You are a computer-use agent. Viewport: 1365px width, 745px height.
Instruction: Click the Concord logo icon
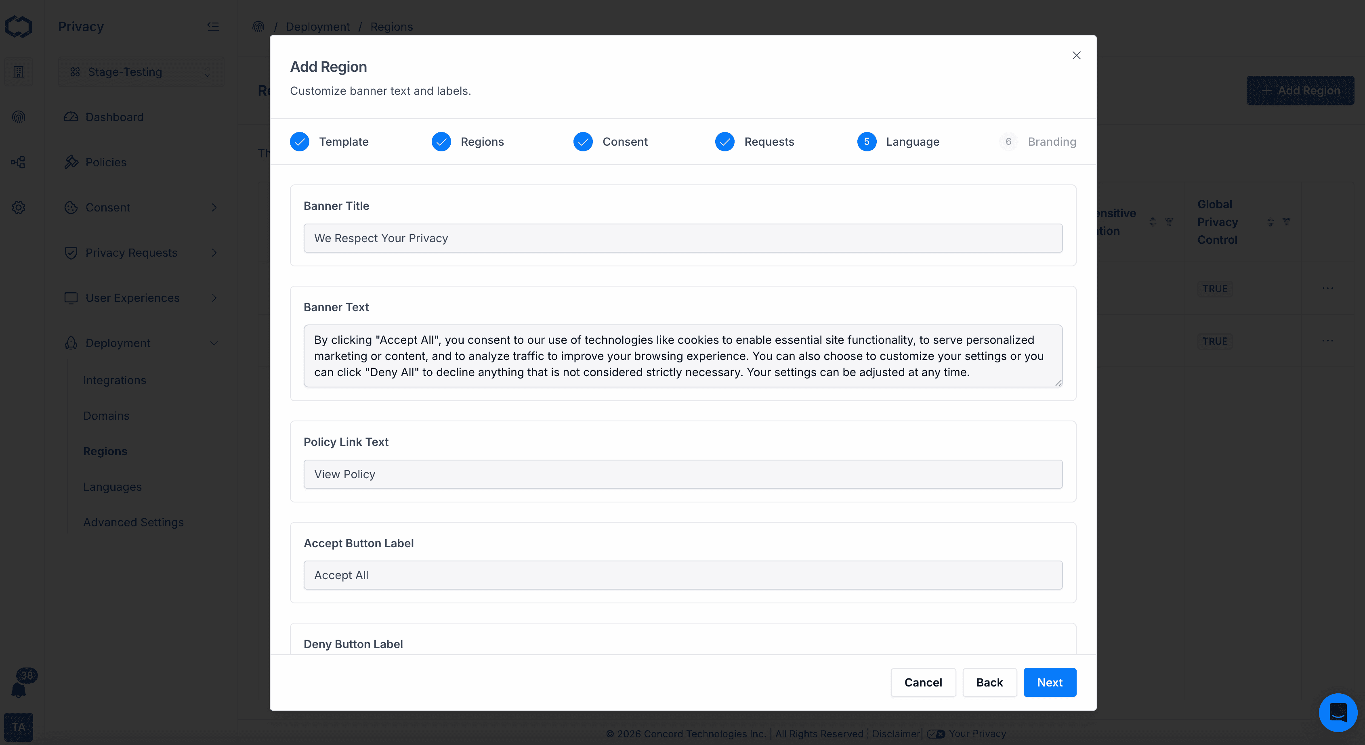19,27
